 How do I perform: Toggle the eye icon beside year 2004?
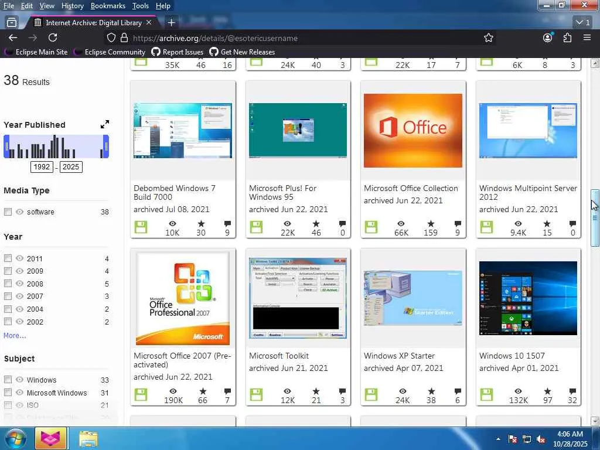tap(19, 309)
